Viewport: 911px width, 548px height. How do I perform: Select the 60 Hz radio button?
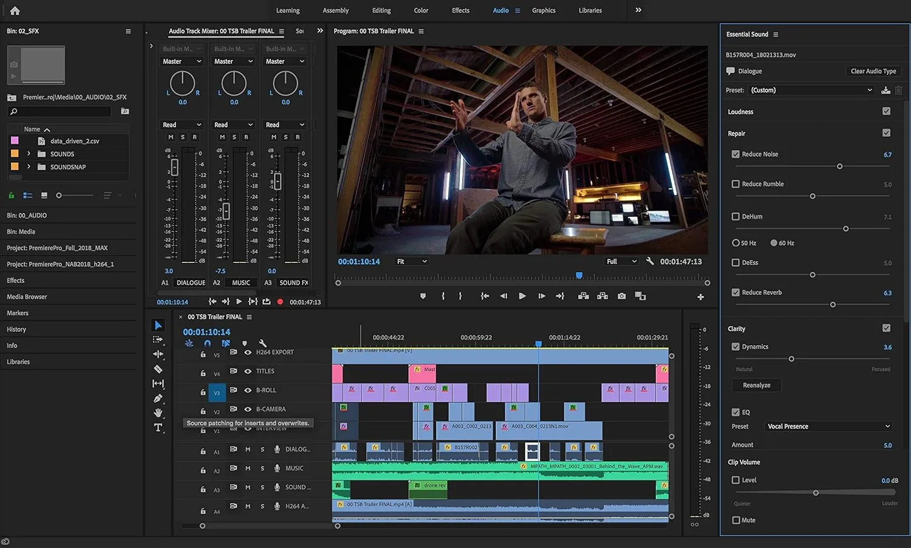click(x=774, y=242)
